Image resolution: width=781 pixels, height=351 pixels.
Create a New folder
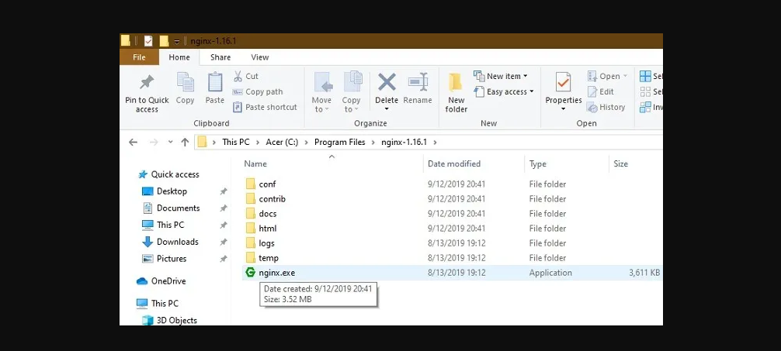click(456, 93)
